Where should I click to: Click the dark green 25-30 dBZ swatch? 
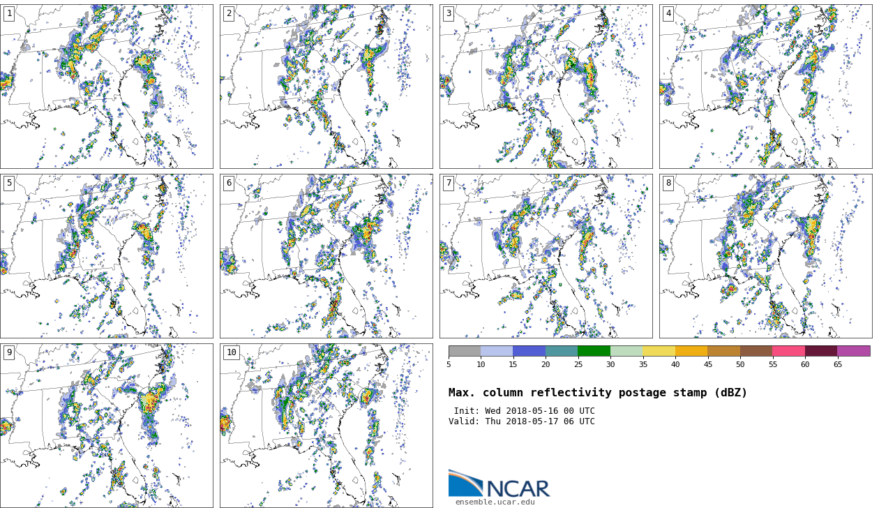click(594, 351)
